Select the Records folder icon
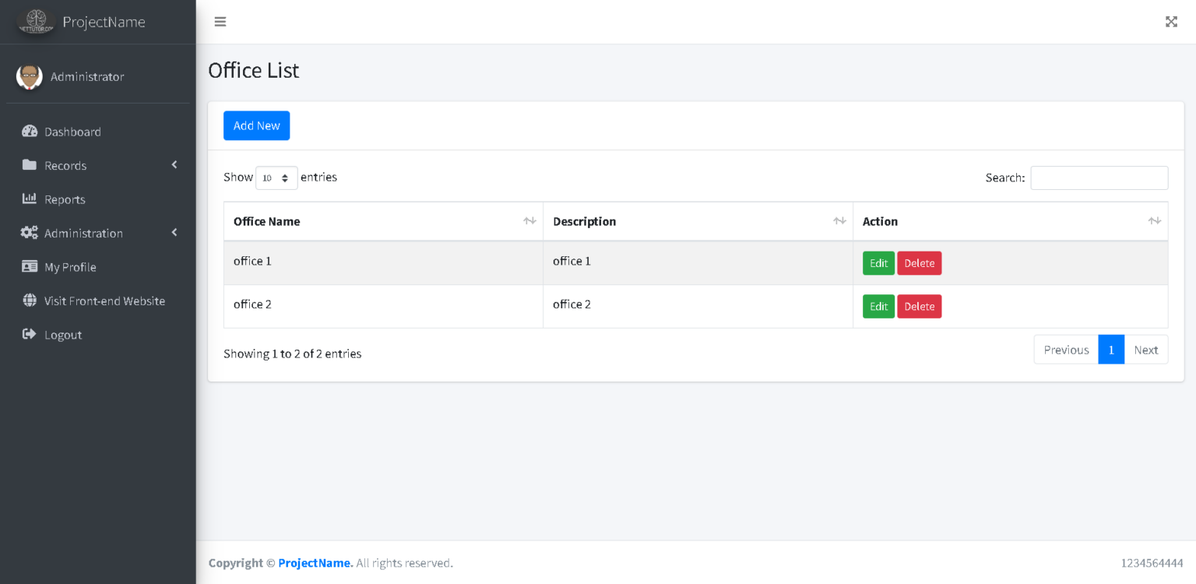1196x584 pixels. [29, 165]
